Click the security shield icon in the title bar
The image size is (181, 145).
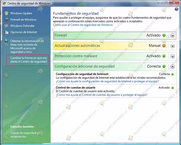coord(4,3)
